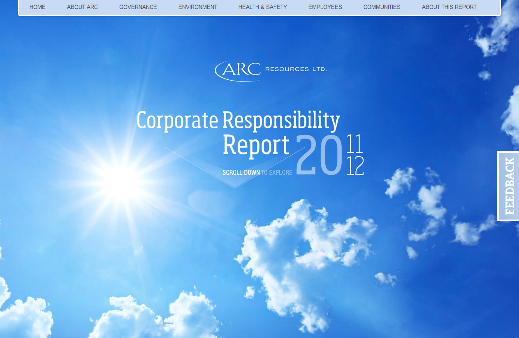Open the FEEDBACK side tab
The height and width of the screenshot is (338, 519).
tap(509, 186)
